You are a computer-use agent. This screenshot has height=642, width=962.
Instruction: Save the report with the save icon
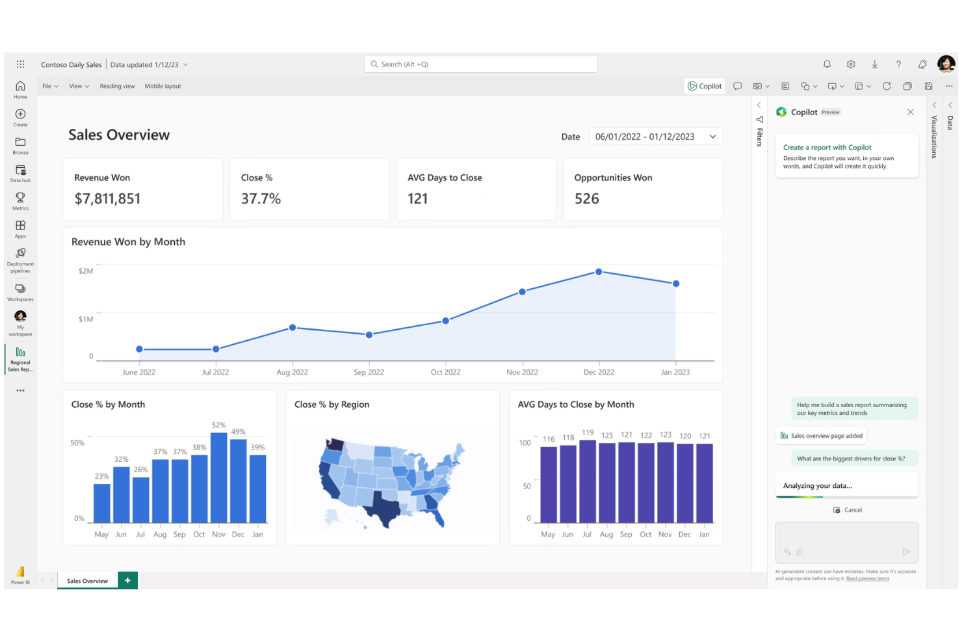[x=928, y=85]
